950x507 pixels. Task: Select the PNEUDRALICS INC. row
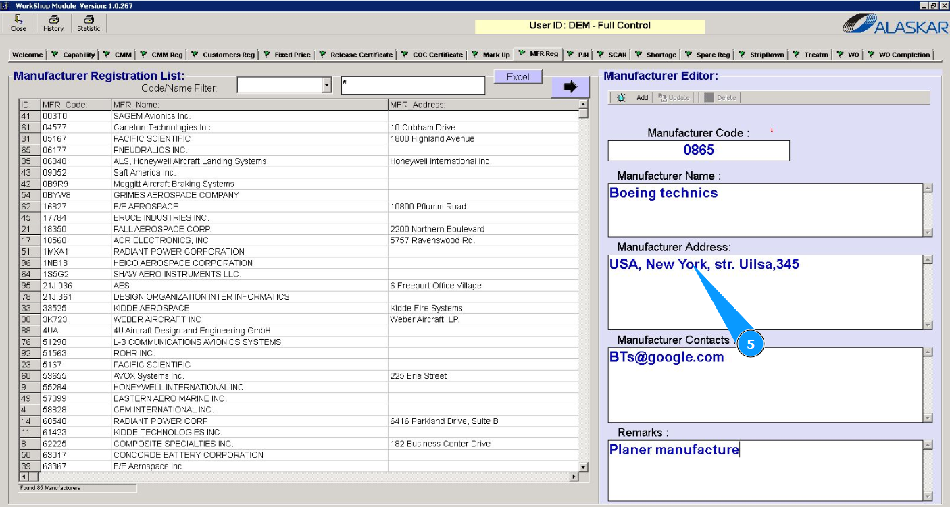click(x=299, y=150)
